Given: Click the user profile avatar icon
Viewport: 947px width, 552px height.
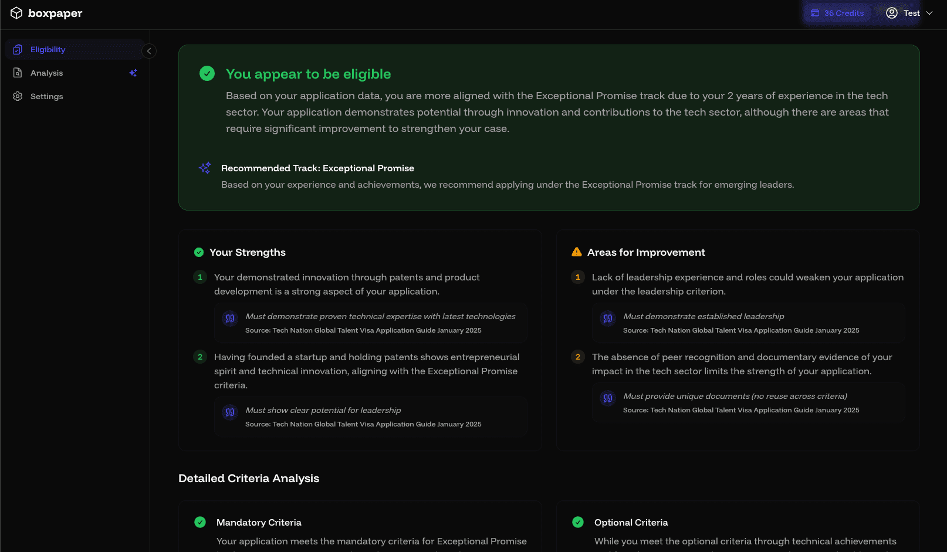Looking at the screenshot, I should 892,12.
